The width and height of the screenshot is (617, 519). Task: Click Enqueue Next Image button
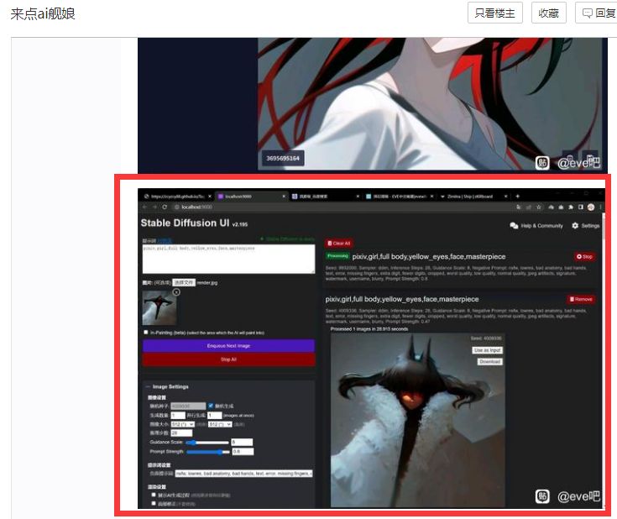228,346
